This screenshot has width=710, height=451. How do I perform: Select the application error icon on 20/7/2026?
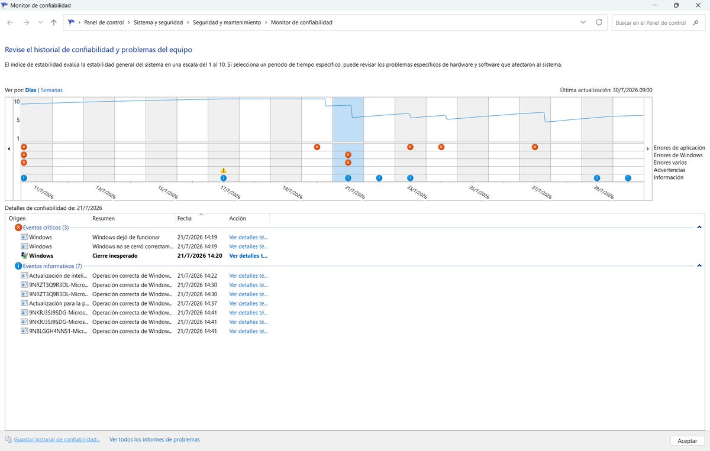pyautogui.click(x=317, y=147)
